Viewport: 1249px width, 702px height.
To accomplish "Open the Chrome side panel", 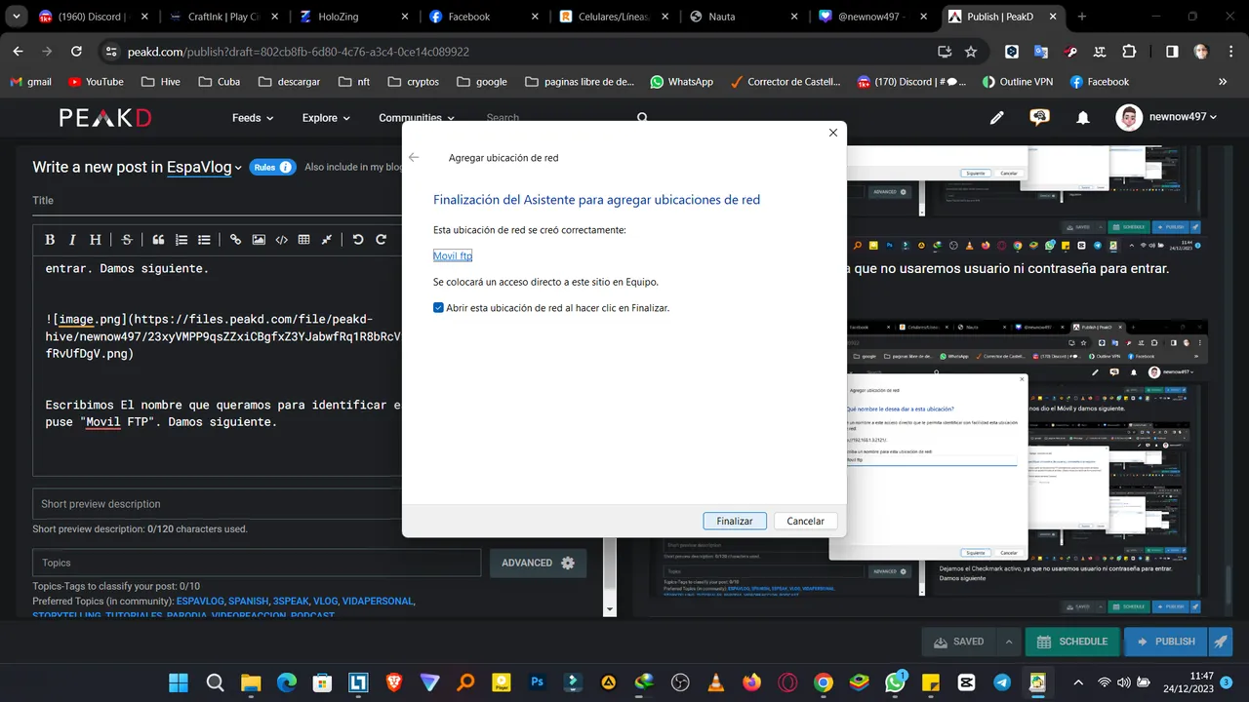I will (x=1172, y=52).
